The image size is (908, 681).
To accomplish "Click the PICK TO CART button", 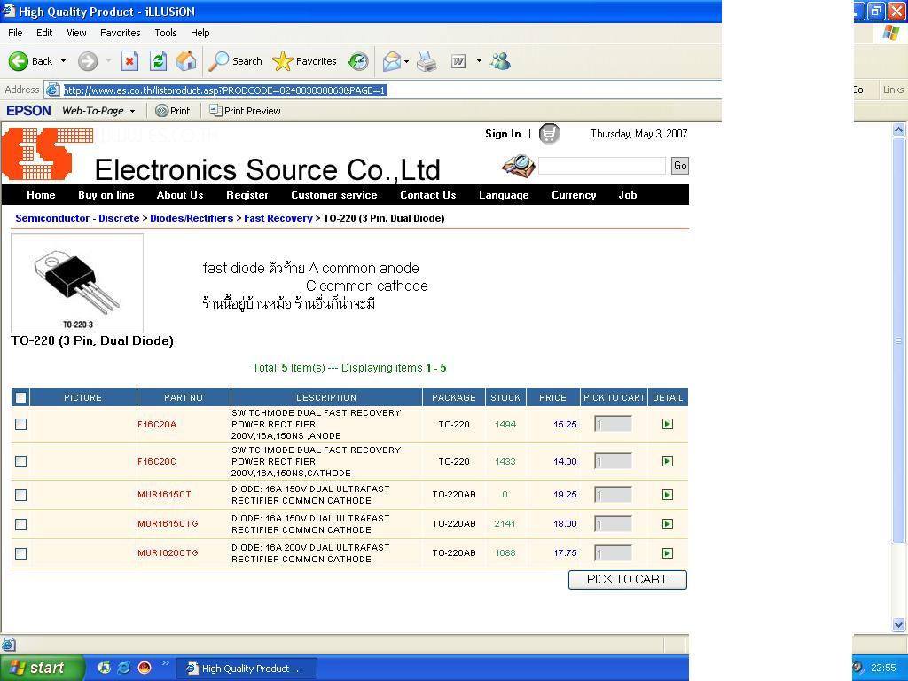I will 628,580.
